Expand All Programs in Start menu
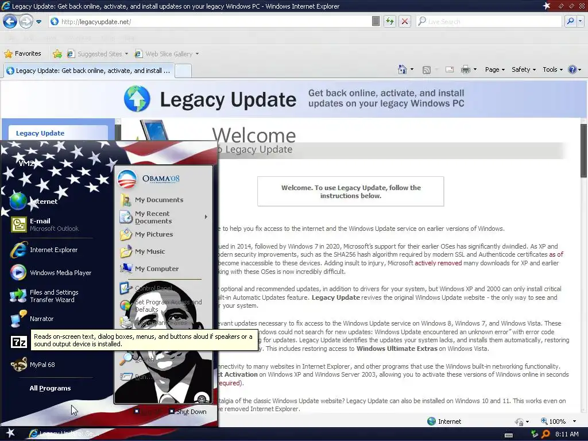Viewport: 588px width, 441px height. pyautogui.click(x=50, y=388)
